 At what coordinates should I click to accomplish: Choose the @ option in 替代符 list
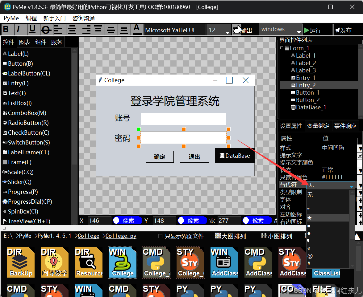[x=328, y=256]
